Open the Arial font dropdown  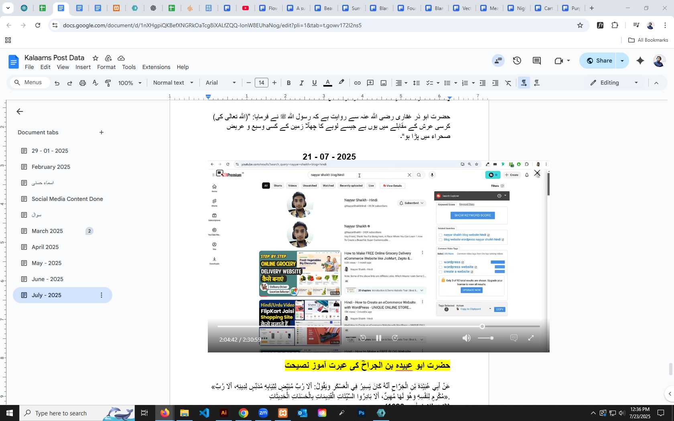[x=221, y=83]
